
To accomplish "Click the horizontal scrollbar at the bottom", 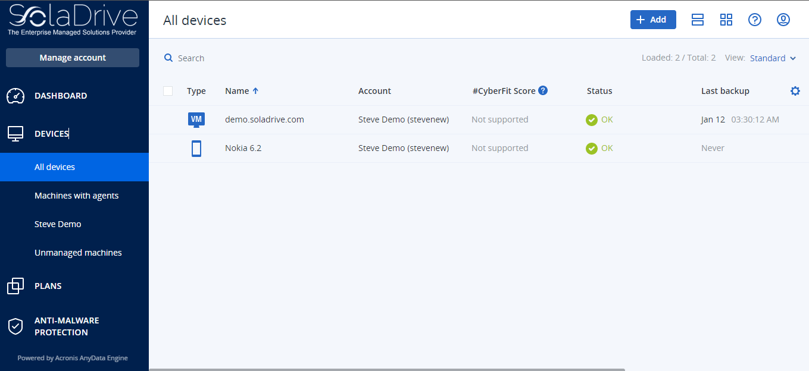I will click(x=387, y=369).
